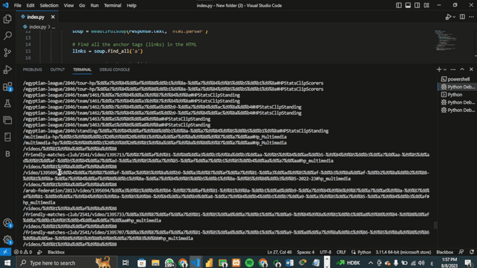This screenshot has width=477, height=268.
Task: Select the powershell terminal entry
Action: click(x=457, y=79)
